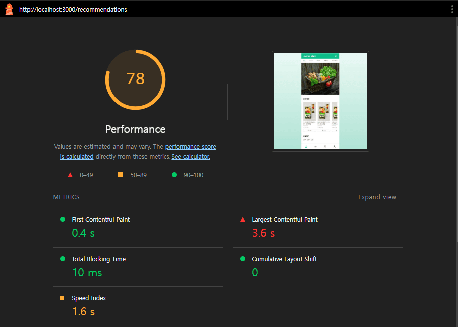Click green circle icon beside Cumulative Layout Shift

(243, 259)
